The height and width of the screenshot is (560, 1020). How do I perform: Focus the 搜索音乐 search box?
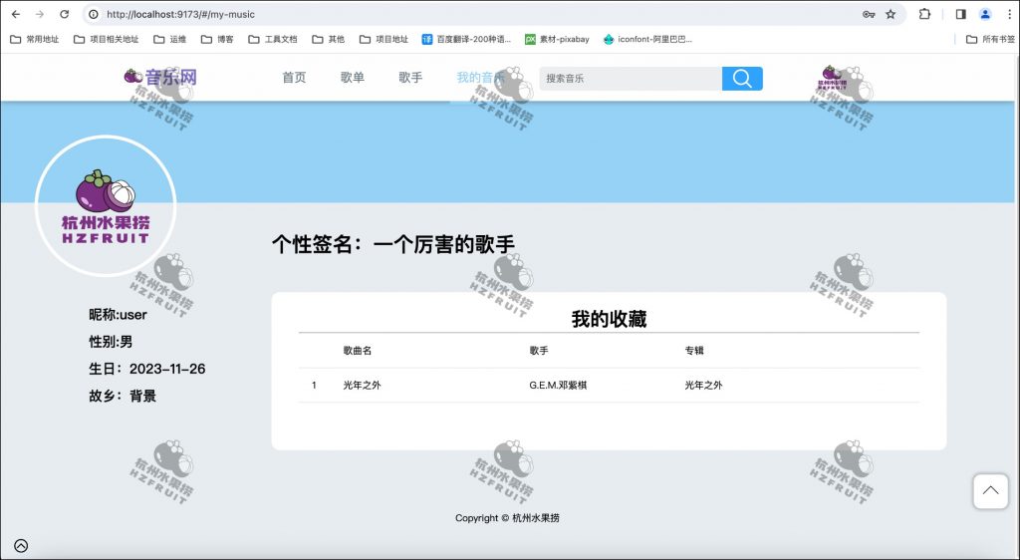(x=631, y=79)
